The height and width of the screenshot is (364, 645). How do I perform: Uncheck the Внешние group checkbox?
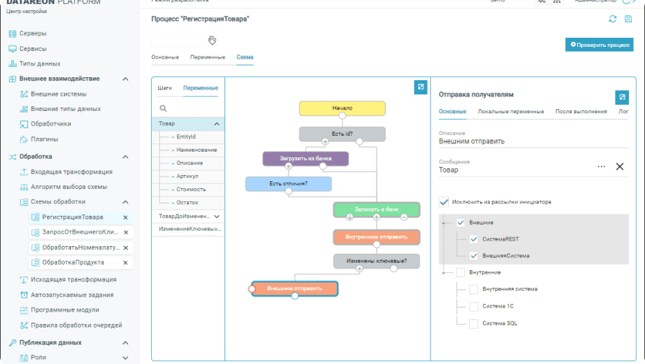click(x=460, y=223)
